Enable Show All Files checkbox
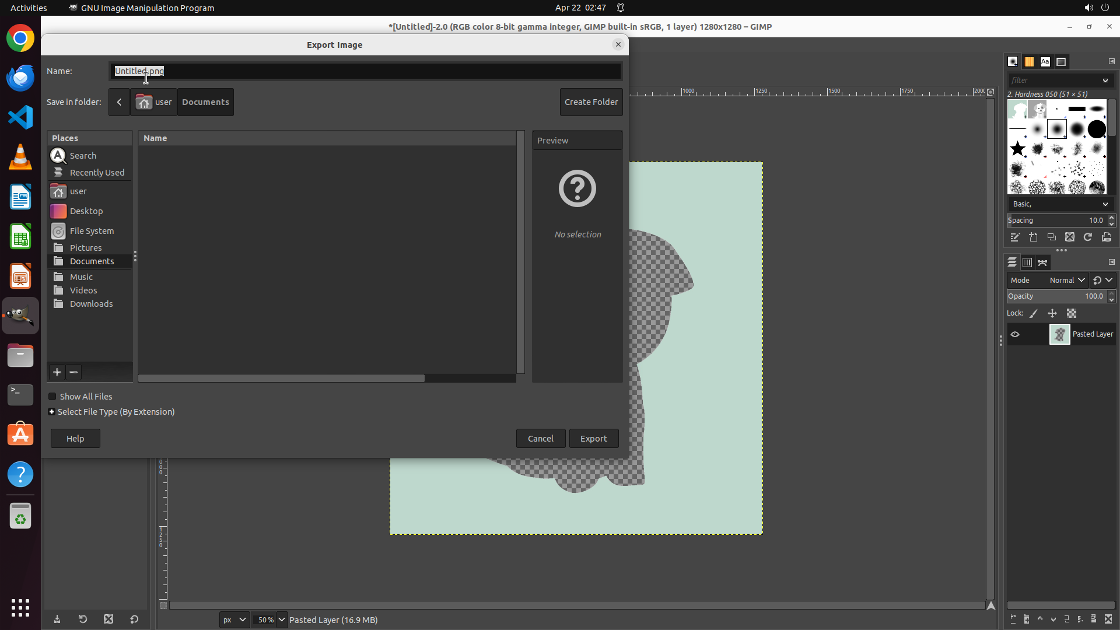 click(52, 397)
